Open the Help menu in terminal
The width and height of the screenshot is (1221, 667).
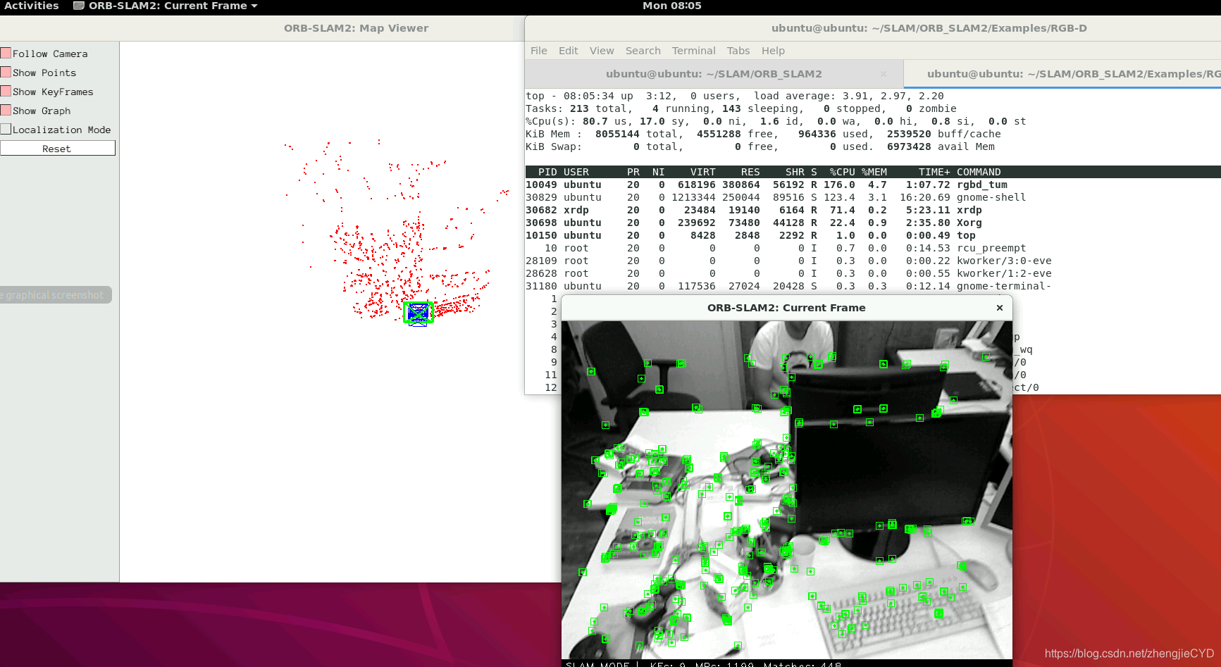[773, 51]
